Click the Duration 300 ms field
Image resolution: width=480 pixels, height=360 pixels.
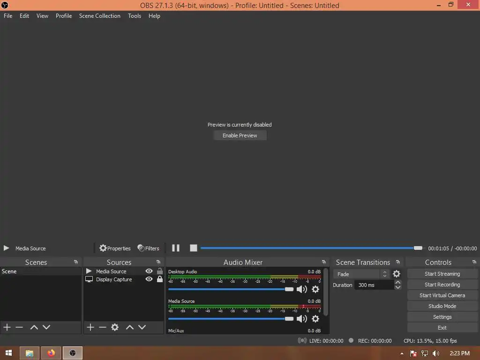coord(375,285)
